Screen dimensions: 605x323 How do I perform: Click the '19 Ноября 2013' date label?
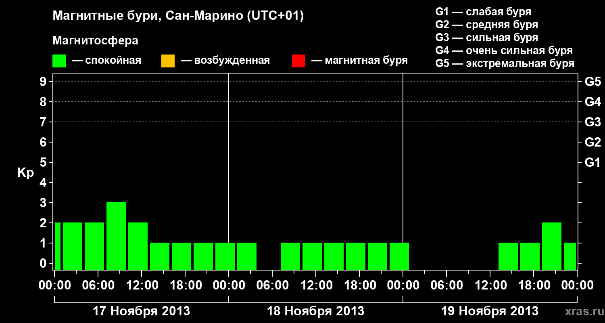pyautogui.click(x=490, y=311)
